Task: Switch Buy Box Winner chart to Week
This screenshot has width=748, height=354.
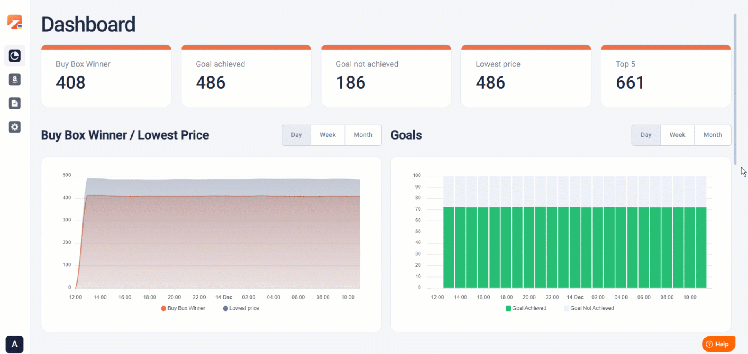Action: pyautogui.click(x=328, y=135)
